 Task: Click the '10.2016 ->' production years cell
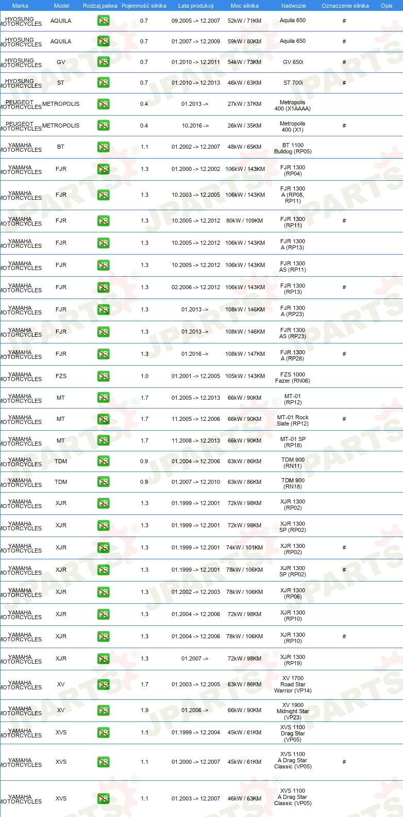coord(195,125)
